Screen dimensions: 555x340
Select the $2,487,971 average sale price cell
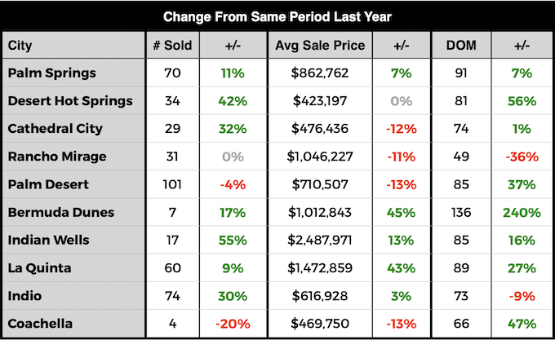[320, 240]
